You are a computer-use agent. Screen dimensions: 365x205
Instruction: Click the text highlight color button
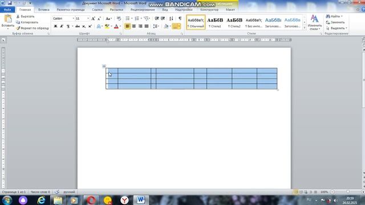[x=107, y=26]
